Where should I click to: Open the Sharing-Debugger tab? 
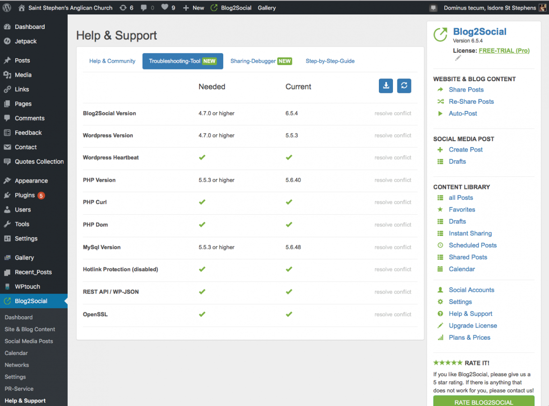click(x=261, y=61)
